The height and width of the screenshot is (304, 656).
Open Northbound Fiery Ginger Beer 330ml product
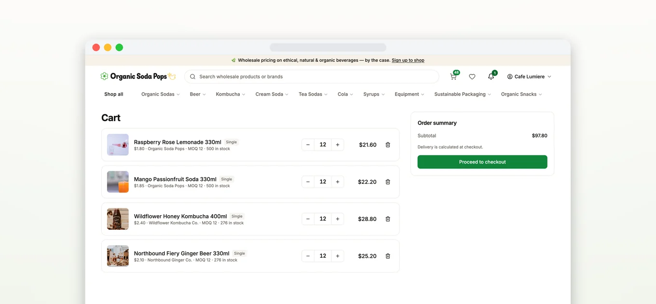point(182,253)
